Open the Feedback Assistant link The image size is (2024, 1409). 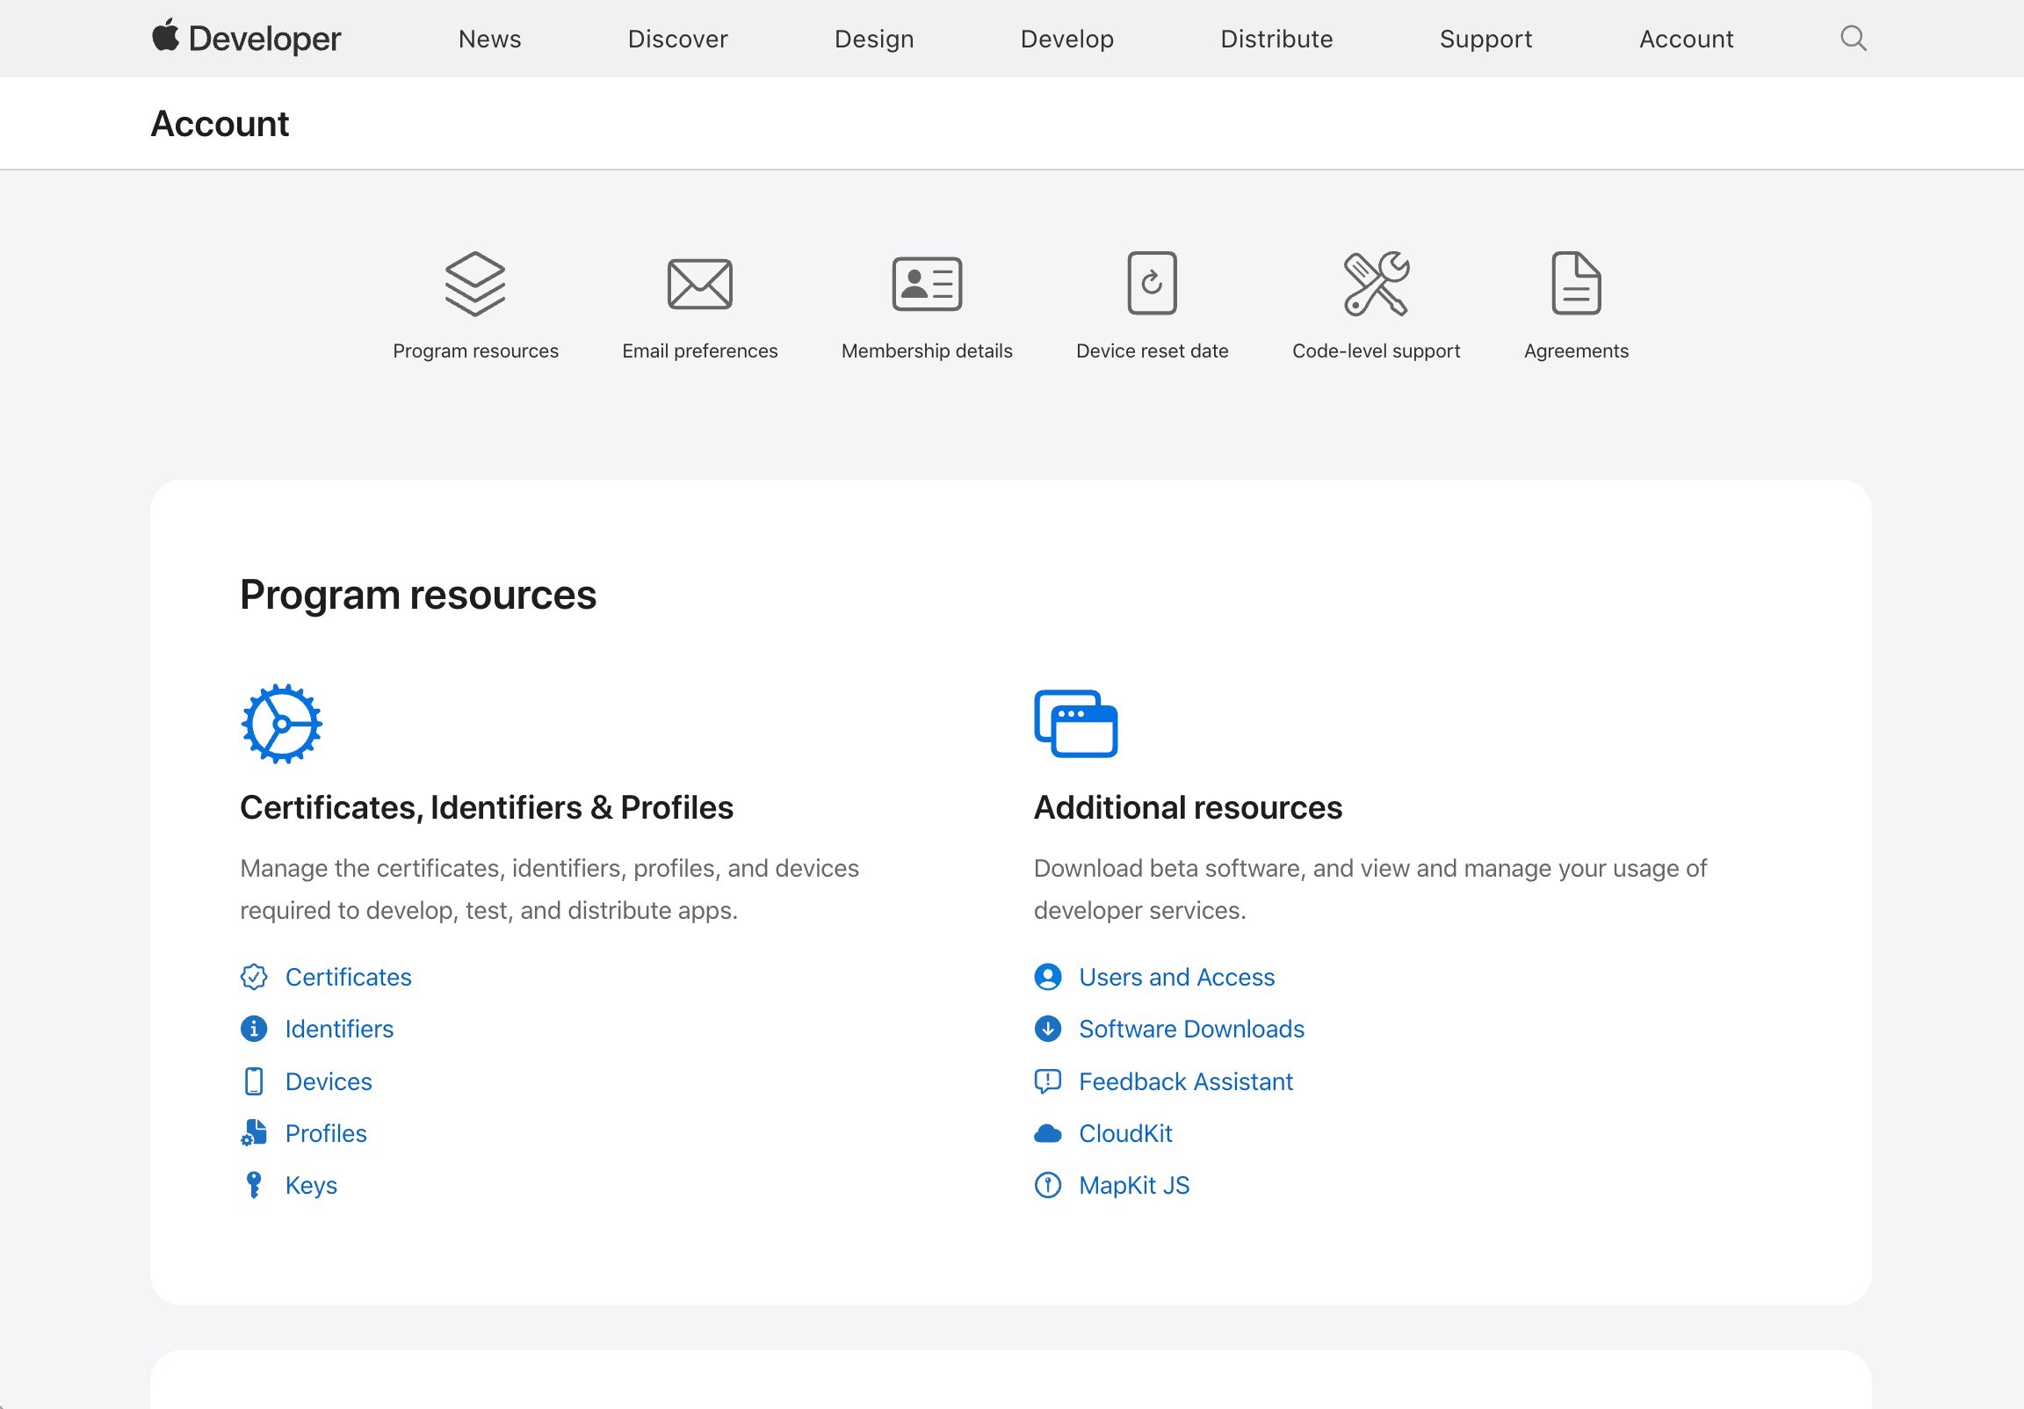point(1186,1082)
